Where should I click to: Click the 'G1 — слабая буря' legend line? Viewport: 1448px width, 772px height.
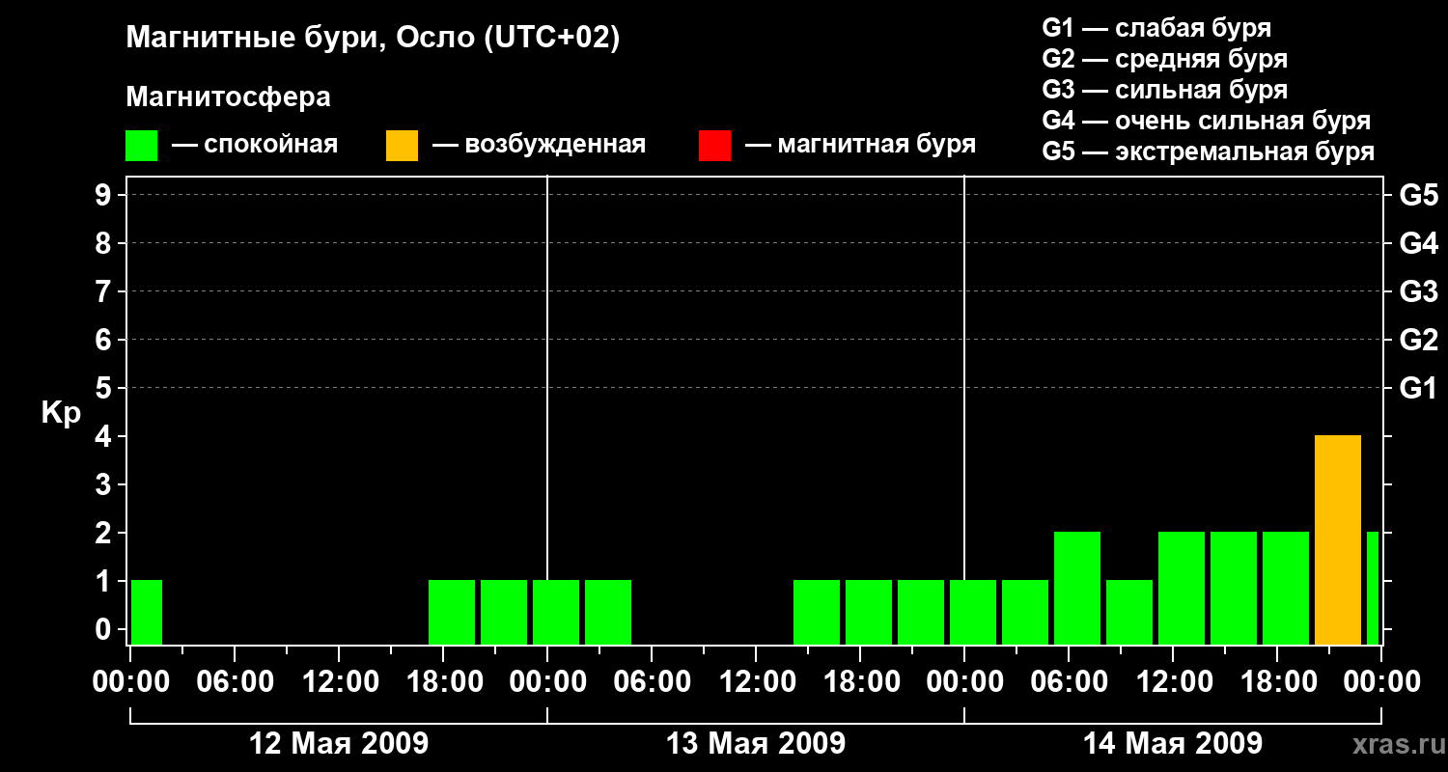[1156, 28]
